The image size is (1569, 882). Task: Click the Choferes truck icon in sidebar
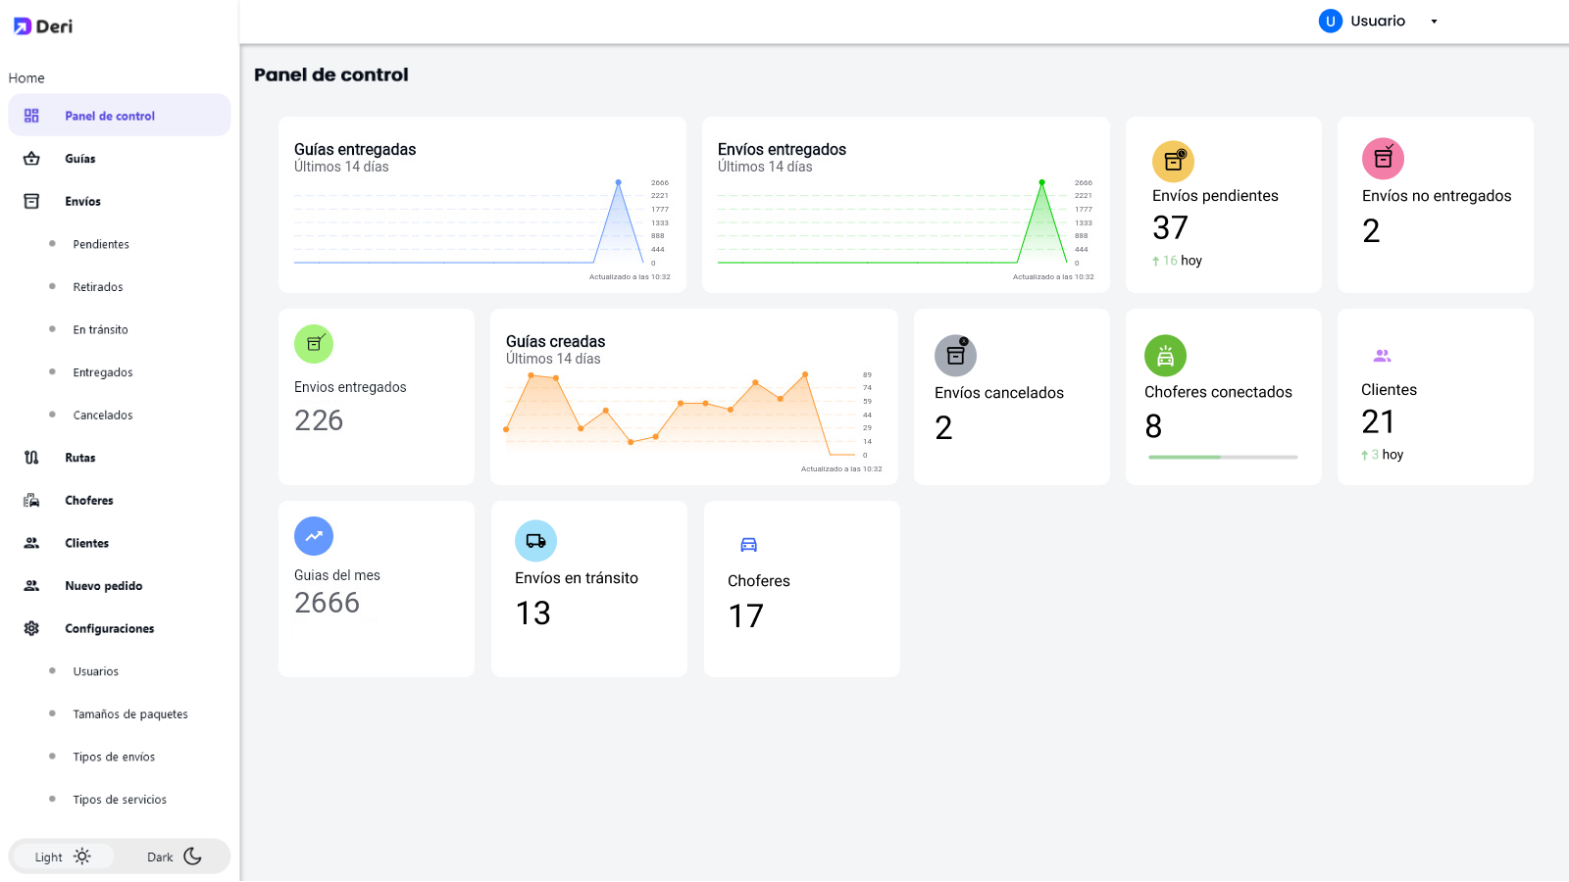(x=31, y=501)
